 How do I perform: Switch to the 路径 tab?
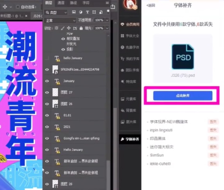click(73, 3)
